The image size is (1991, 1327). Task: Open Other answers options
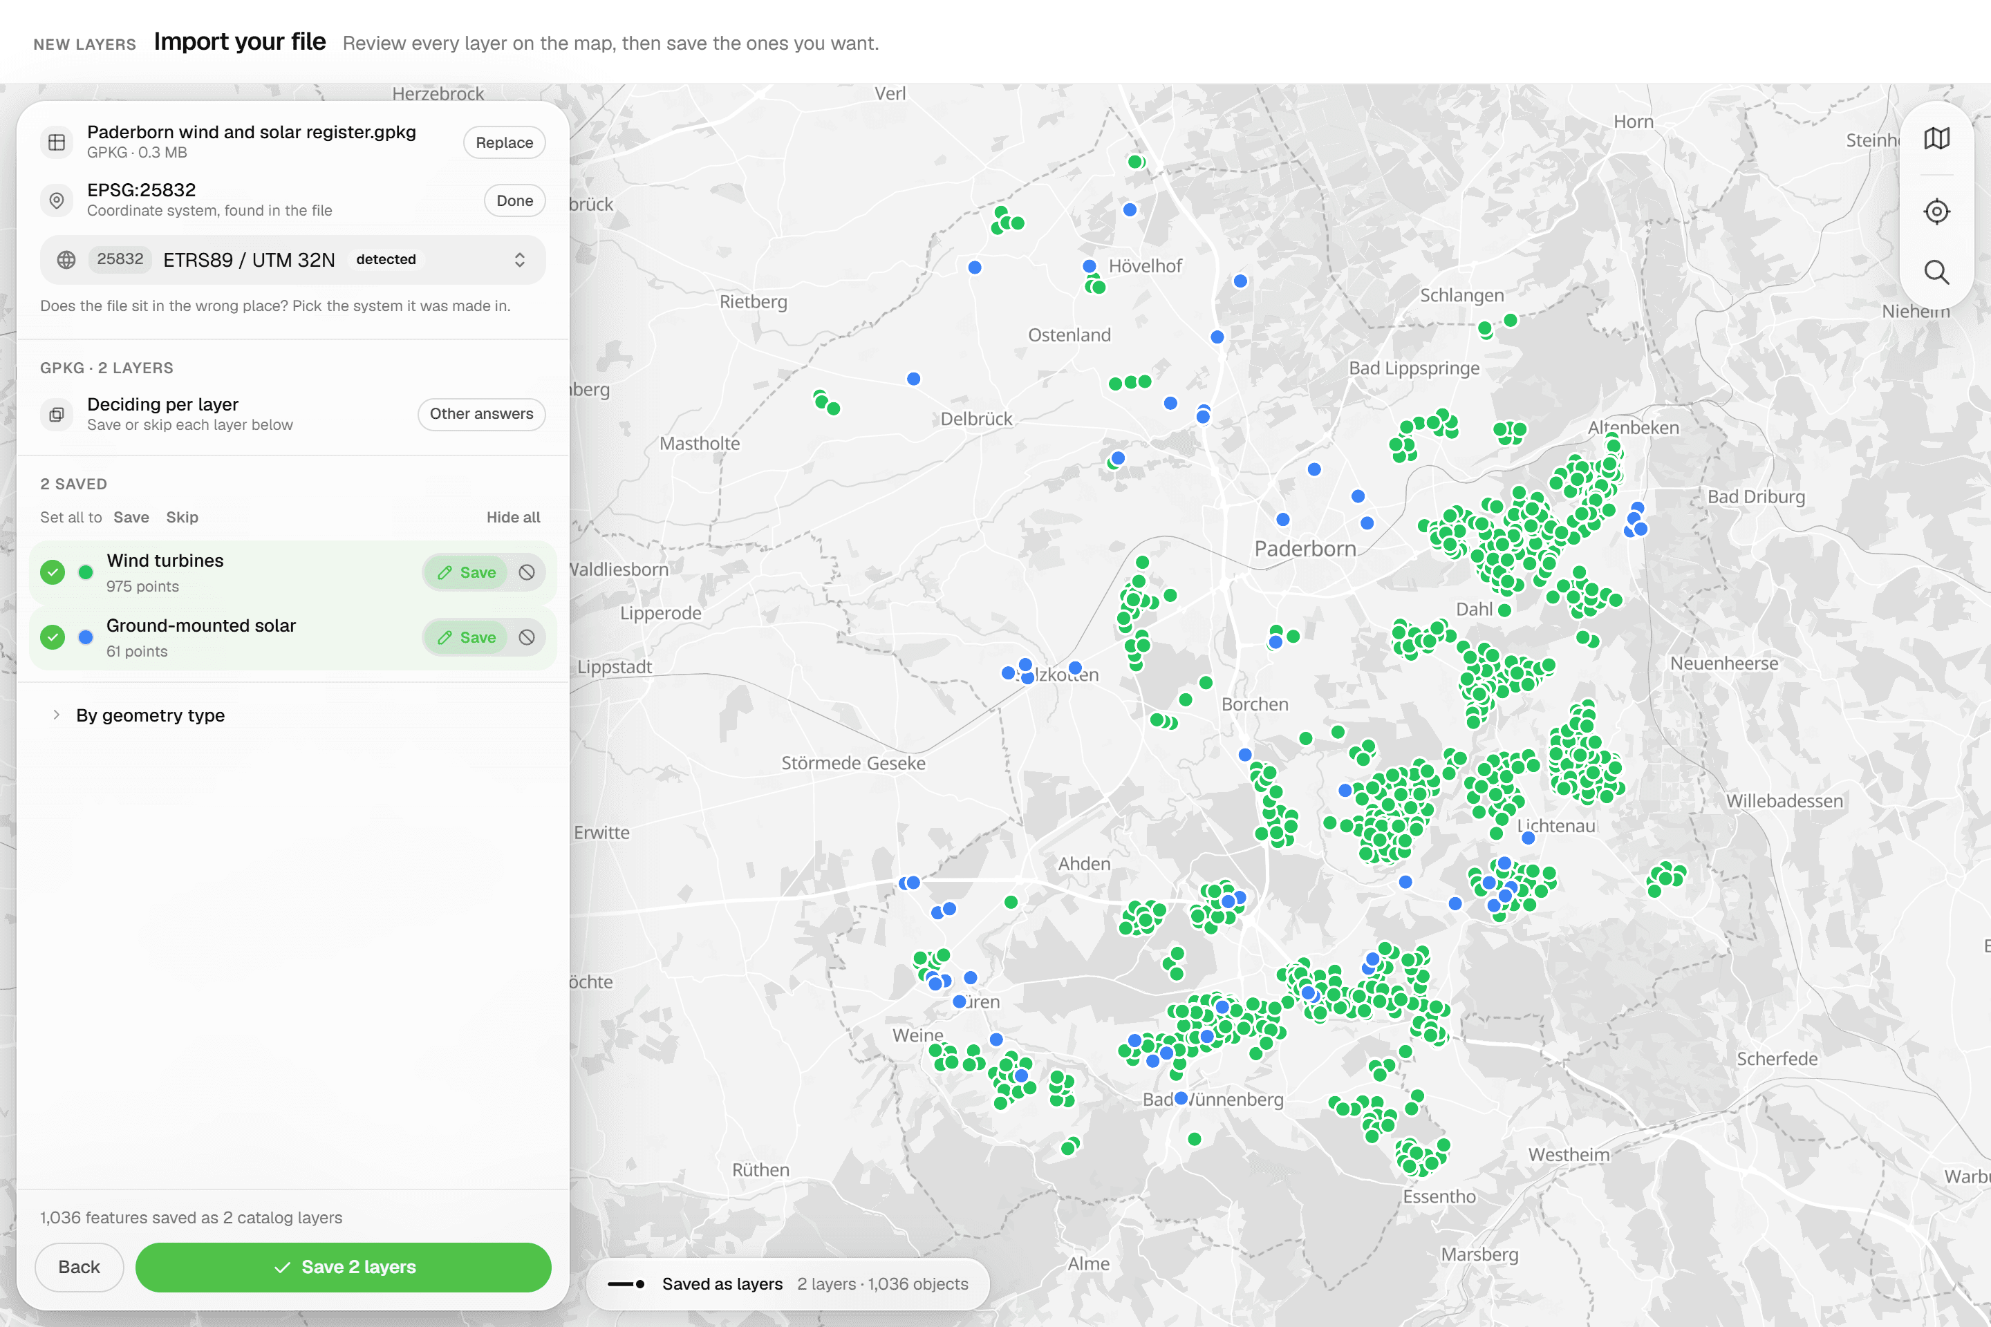click(x=481, y=414)
